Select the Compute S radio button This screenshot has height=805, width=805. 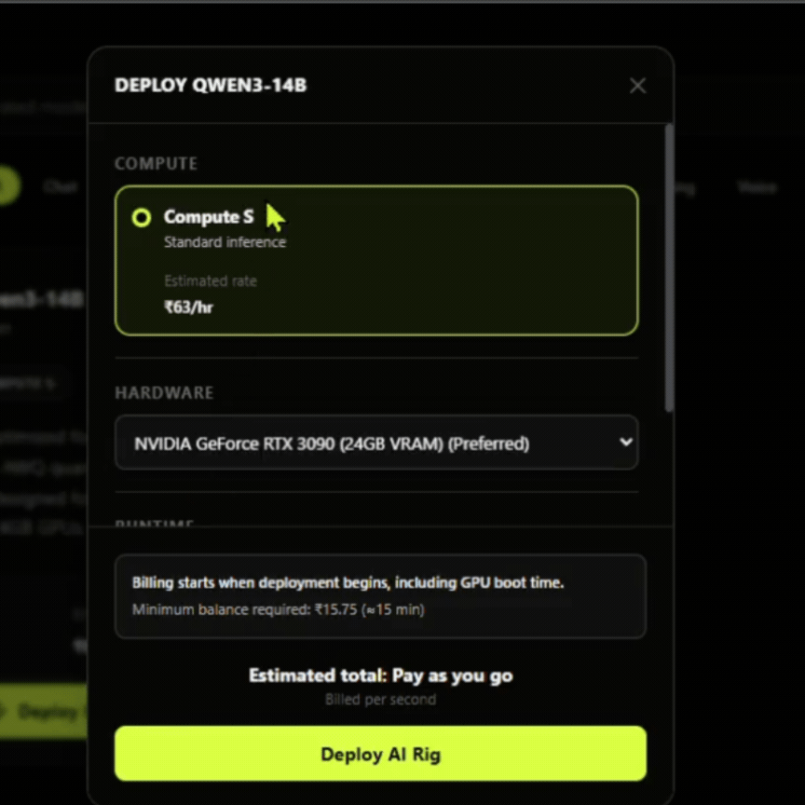[142, 218]
